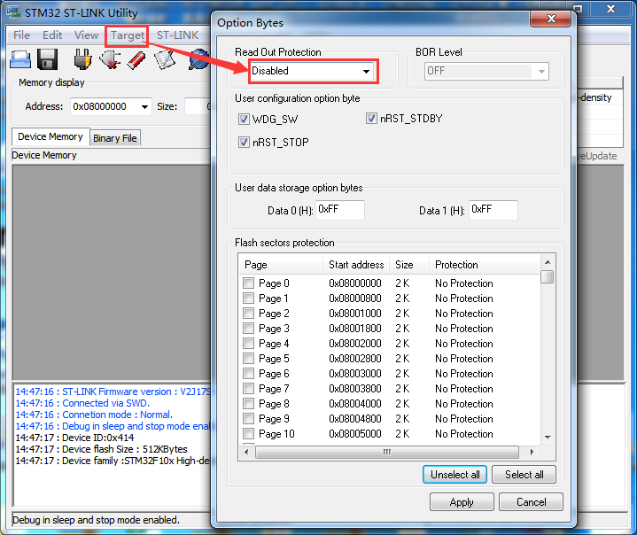Click the Protection column header

[486, 265]
